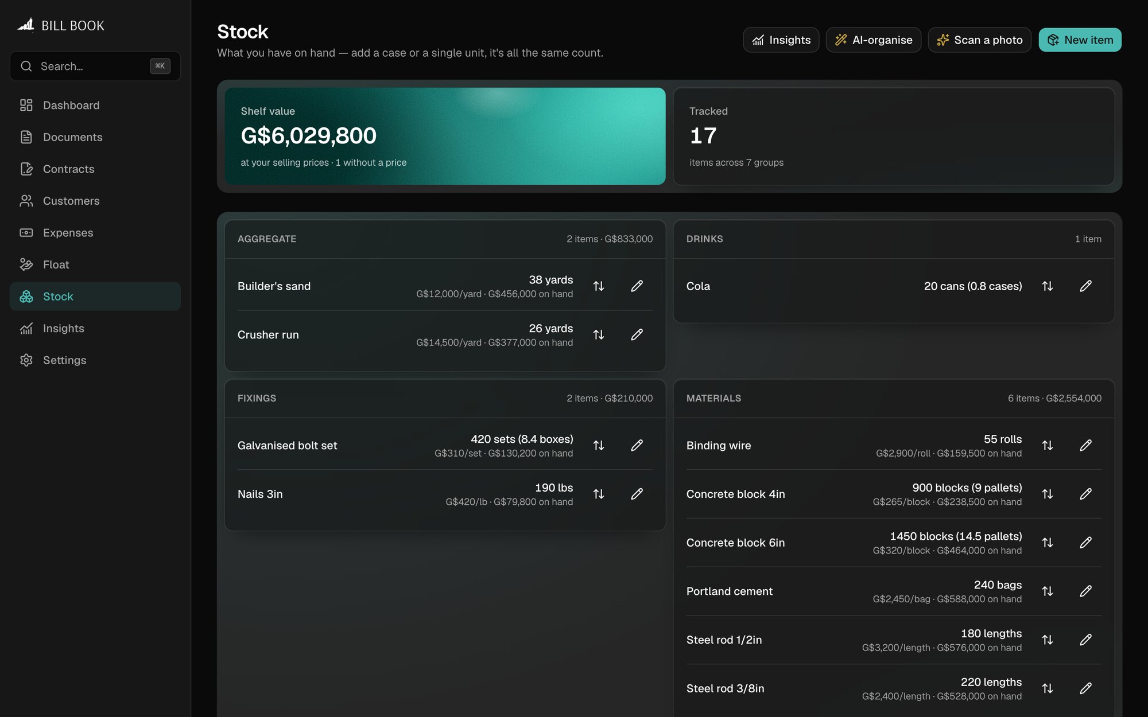The image size is (1148, 717).
Task: Adjust stock quantity for Builder's sand
Action: [x=599, y=286]
